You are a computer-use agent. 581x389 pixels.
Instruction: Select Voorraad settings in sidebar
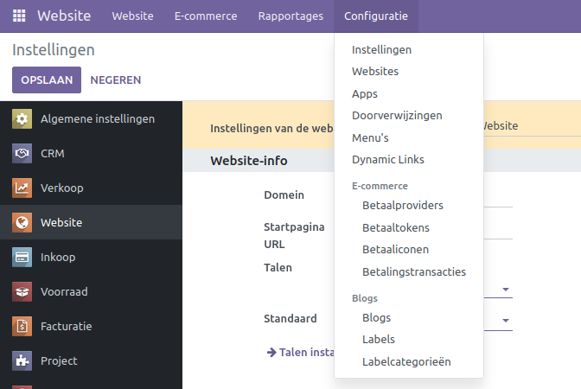[x=91, y=291]
